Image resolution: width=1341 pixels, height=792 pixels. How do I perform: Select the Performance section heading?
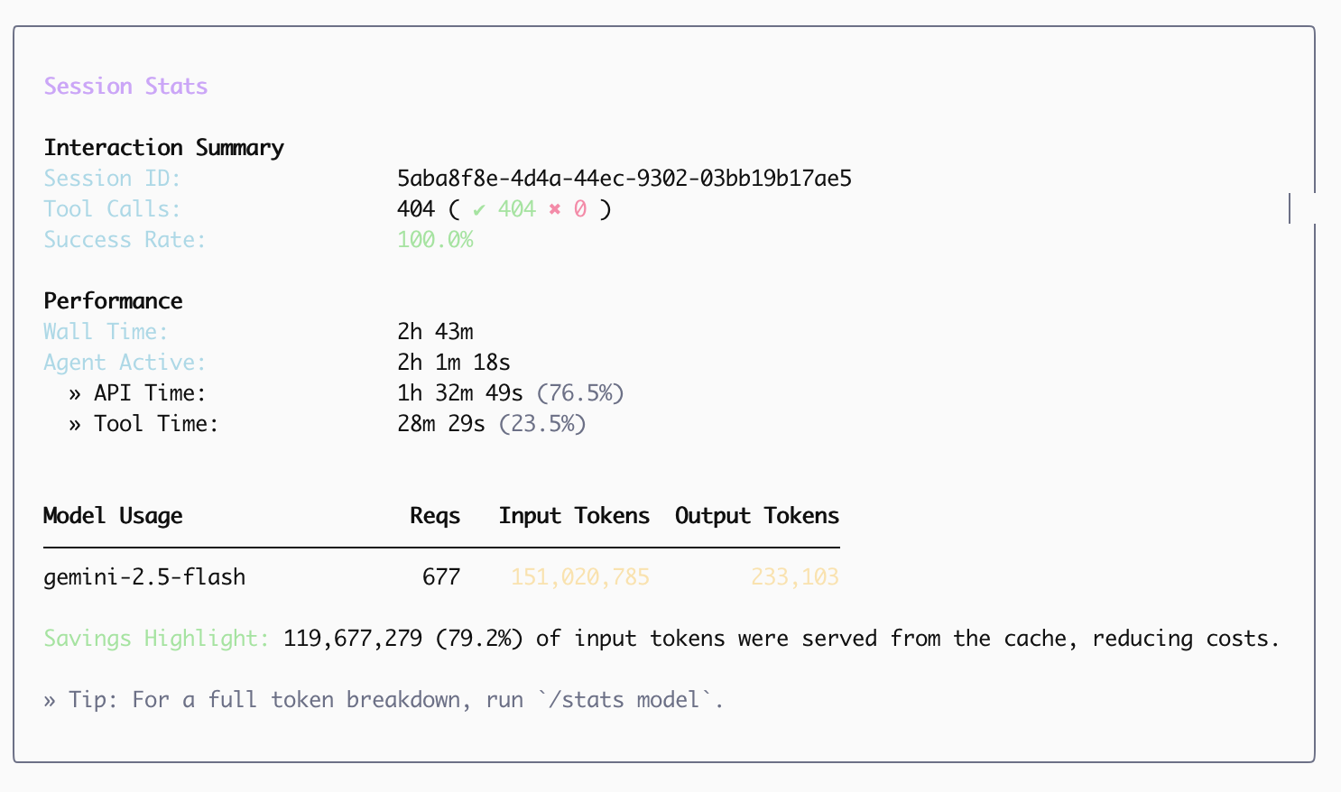click(113, 301)
